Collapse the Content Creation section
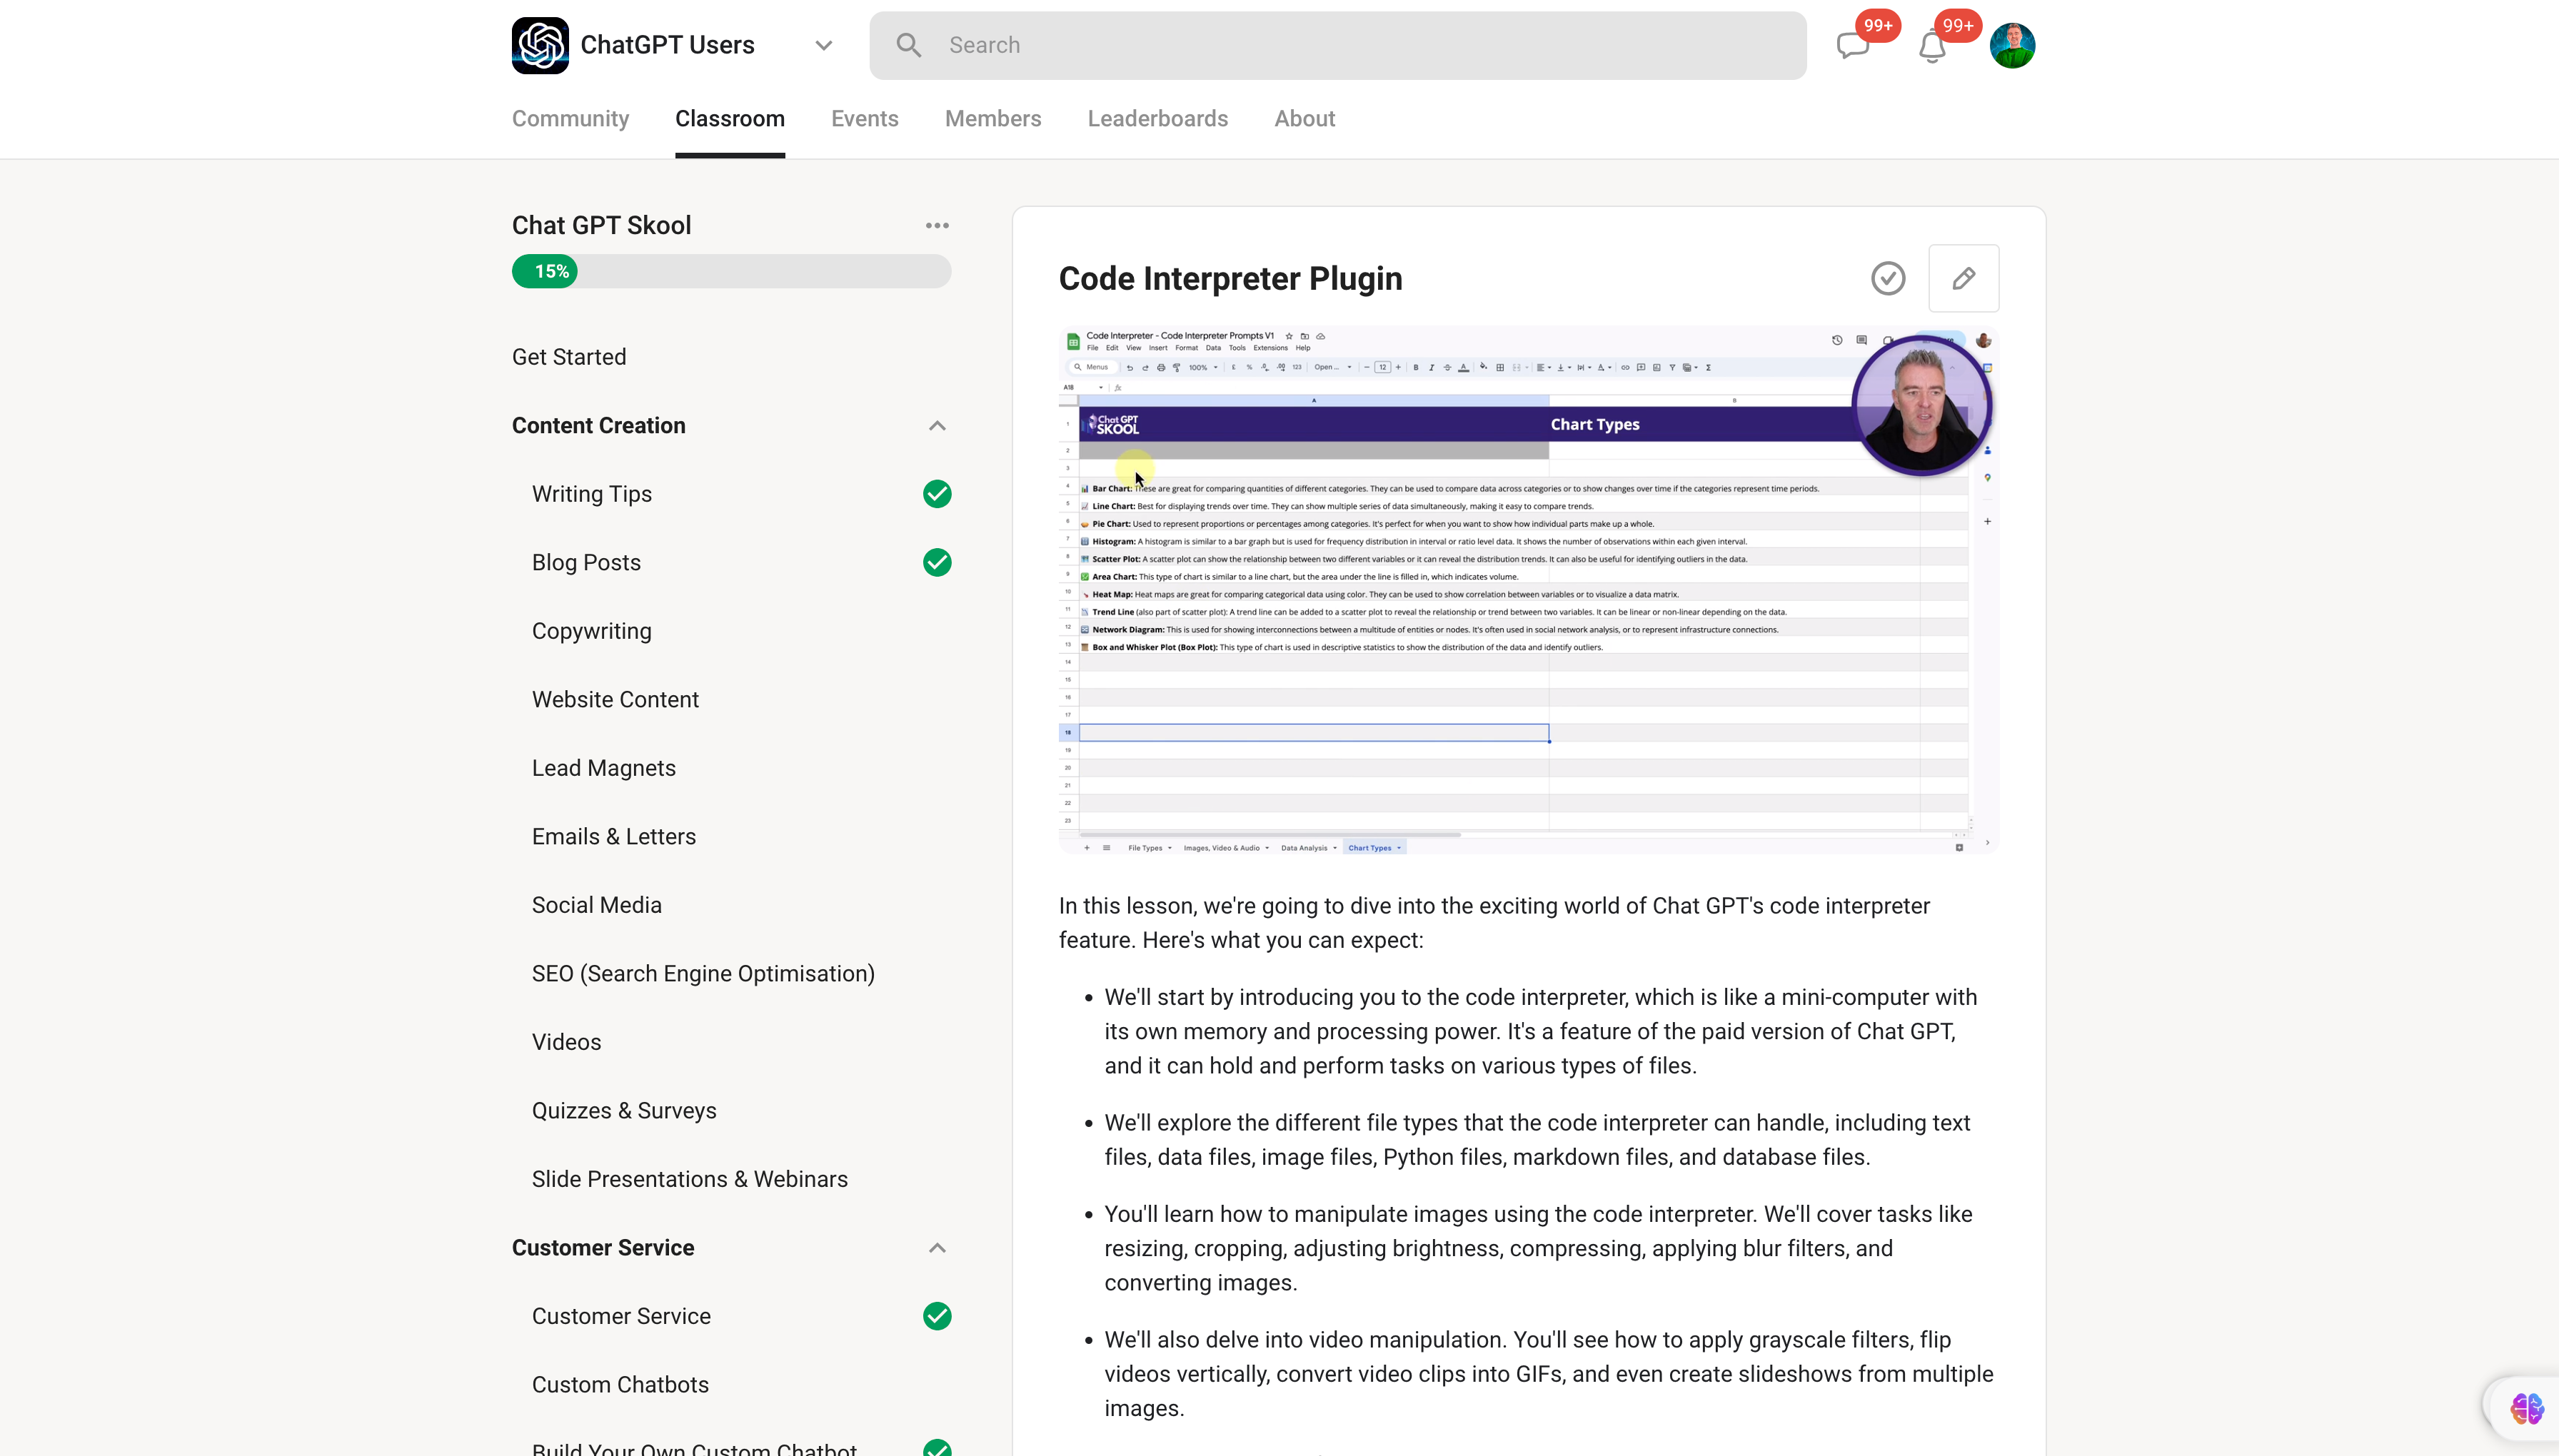 point(936,425)
